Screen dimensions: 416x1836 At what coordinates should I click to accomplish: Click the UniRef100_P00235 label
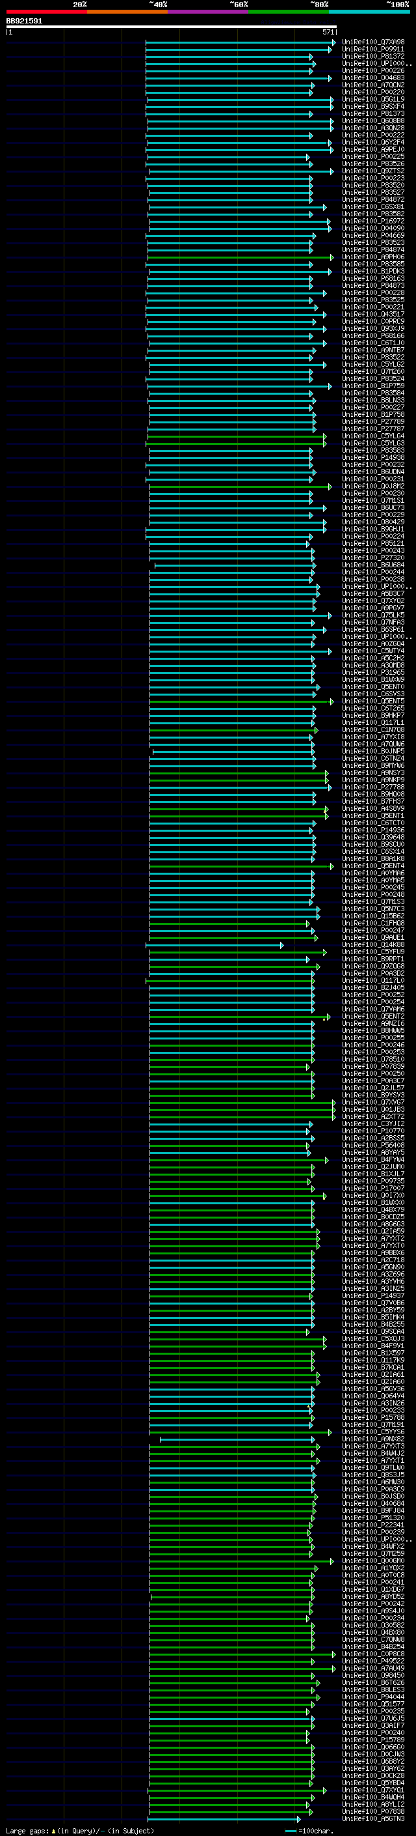click(373, 1710)
